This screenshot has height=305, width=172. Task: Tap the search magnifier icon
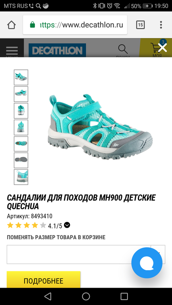click(123, 49)
